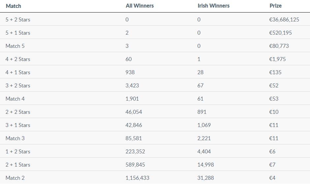
Task: Click the 4 + 2 Stars row label
Action: (18, 59)
